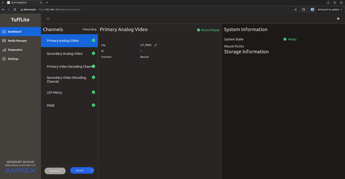Click Relaunch to update
Viewport: 345px width, 179px height.
pyautogui.click(x=328, y=9)
